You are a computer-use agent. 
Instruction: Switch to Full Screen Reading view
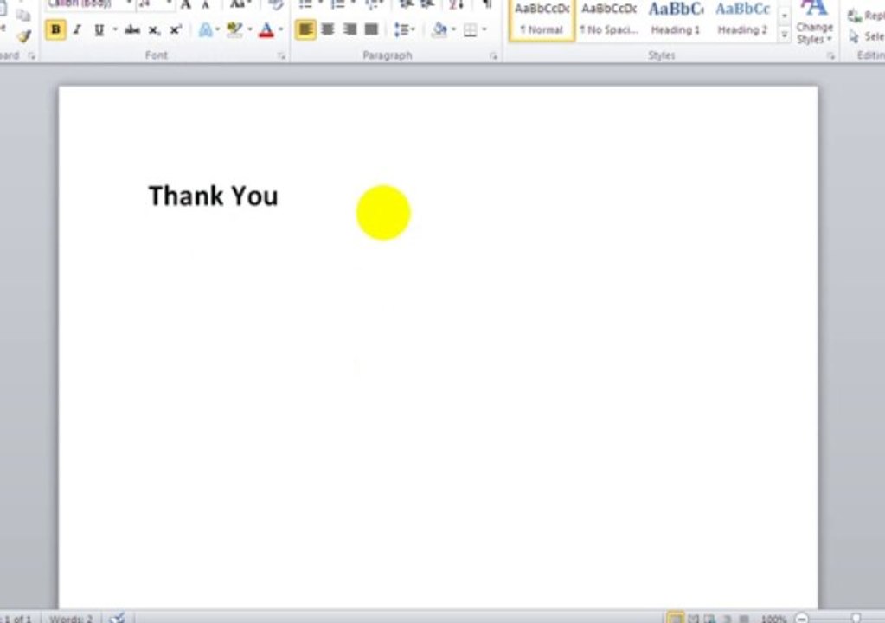[x=694, y=619]
